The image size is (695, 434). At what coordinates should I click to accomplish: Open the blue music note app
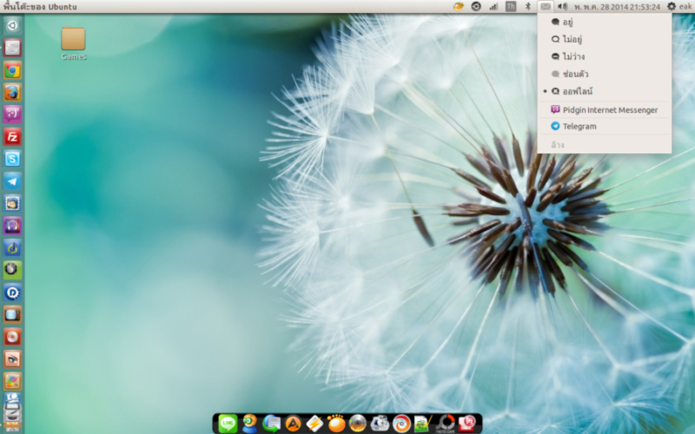12,247
